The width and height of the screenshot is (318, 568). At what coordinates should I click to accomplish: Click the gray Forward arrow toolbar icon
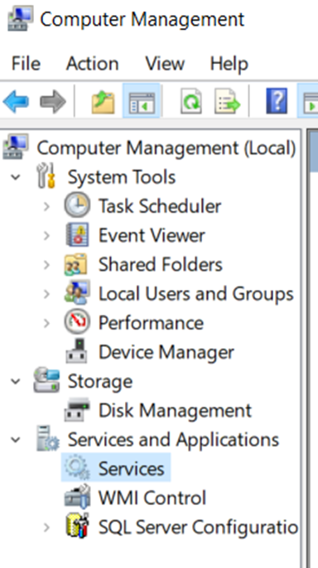(53, 101)
